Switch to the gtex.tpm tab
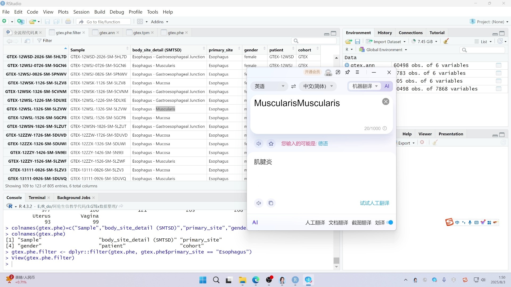The width and height of the screenshot is (511, 287). tap(141, 33)
